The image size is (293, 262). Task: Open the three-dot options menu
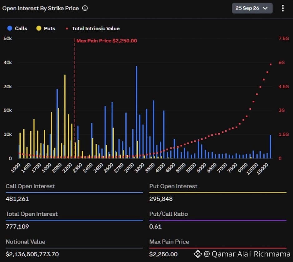(283, 8)
